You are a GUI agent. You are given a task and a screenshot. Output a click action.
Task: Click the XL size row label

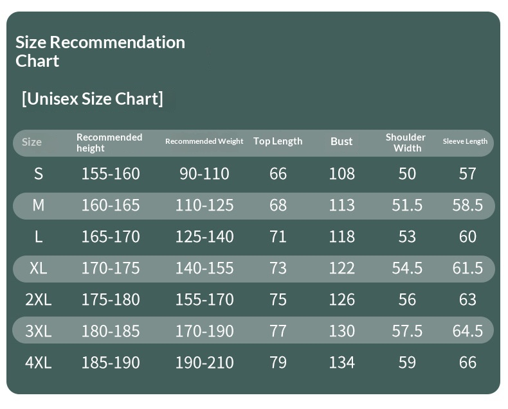pyautogui.click(x=39, y=268)
